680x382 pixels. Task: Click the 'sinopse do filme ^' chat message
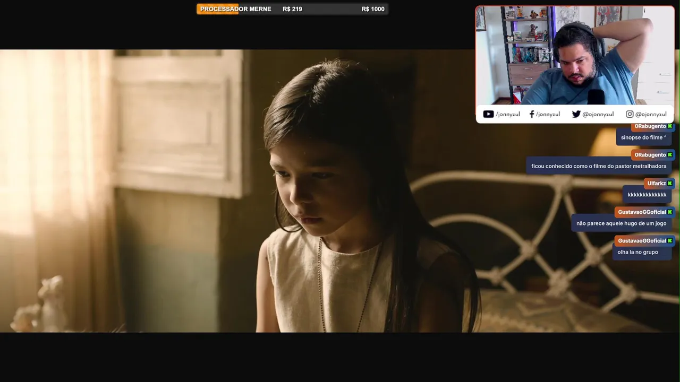click(643, 137)
